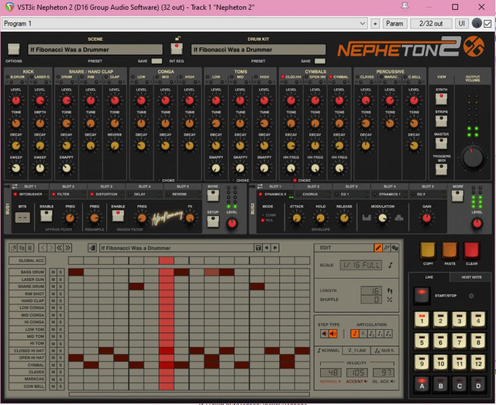Image resolution: width=496 pixels, height=405 pixels.
Task: Solo the Cymbal track
Action: 60,365
